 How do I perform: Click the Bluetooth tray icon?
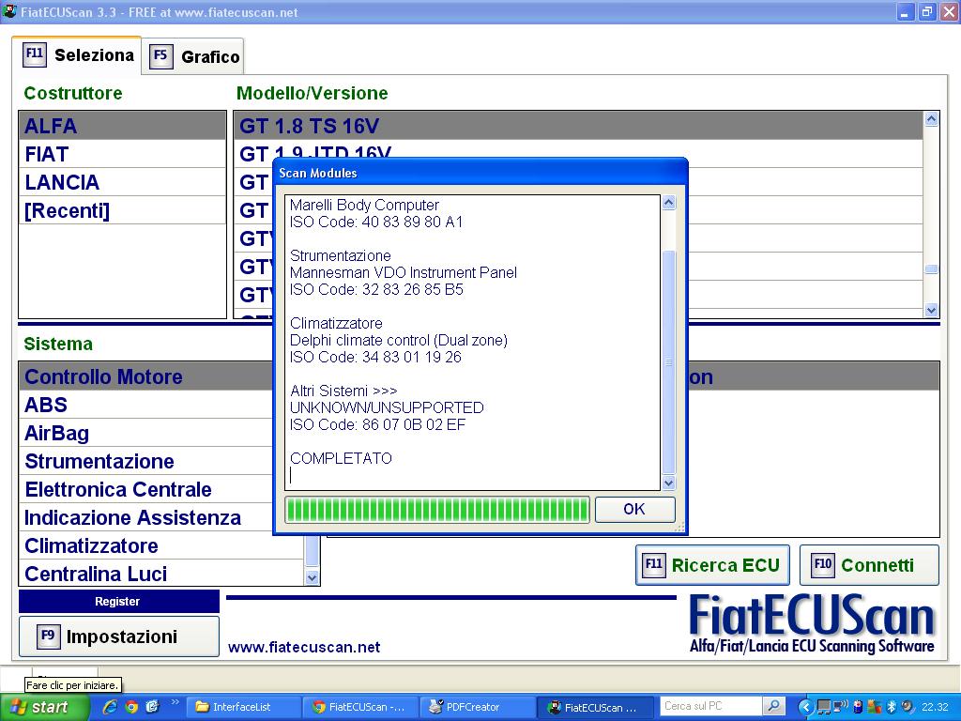pos(892,707)
